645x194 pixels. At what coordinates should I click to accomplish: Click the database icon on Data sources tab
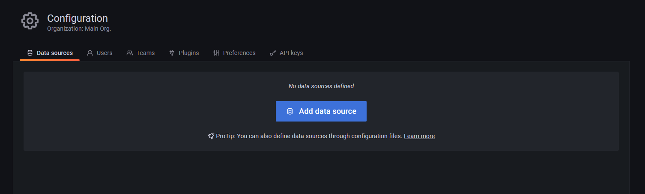(x=30, y=53)
